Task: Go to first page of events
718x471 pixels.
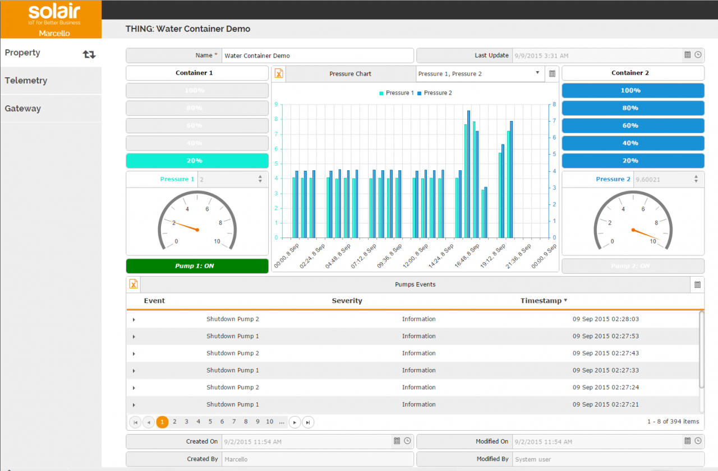Action: 135,422
